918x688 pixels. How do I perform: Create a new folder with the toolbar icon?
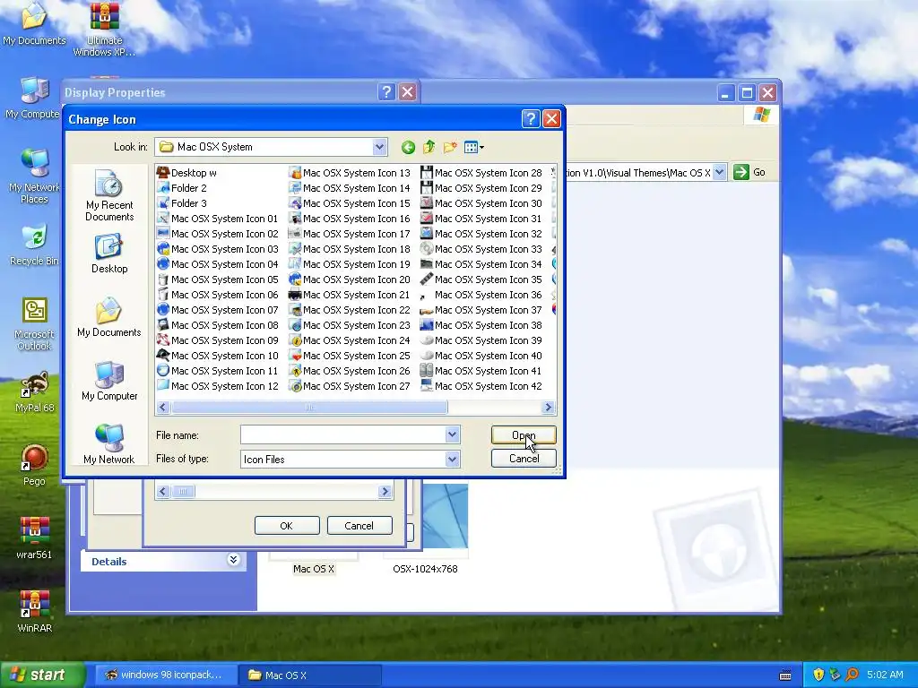[x=450, y=148]
